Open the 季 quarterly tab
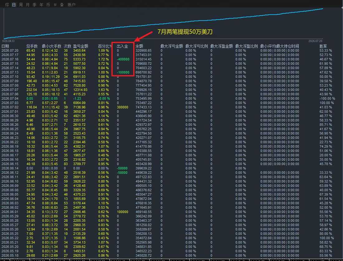The width and height of the screenshot is (343, 261). point(34,5)
